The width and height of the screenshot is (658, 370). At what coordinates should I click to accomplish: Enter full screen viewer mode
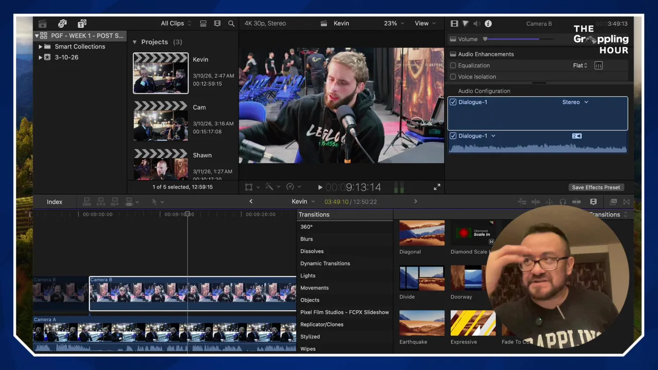(x=437, y=187)
